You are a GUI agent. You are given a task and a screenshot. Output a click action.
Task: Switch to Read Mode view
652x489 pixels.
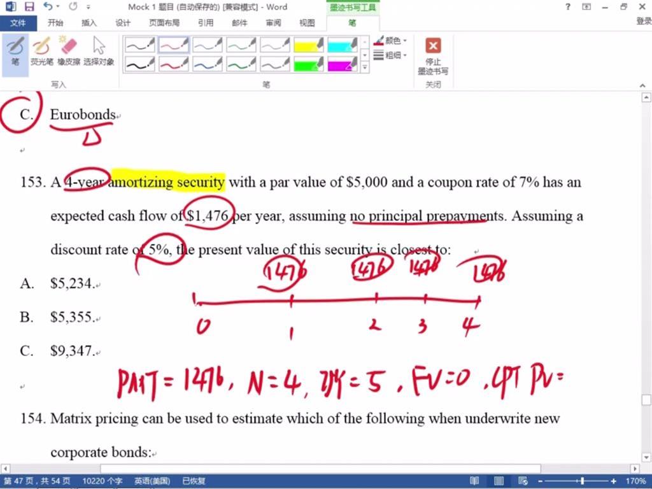click(x=474, y=481)
